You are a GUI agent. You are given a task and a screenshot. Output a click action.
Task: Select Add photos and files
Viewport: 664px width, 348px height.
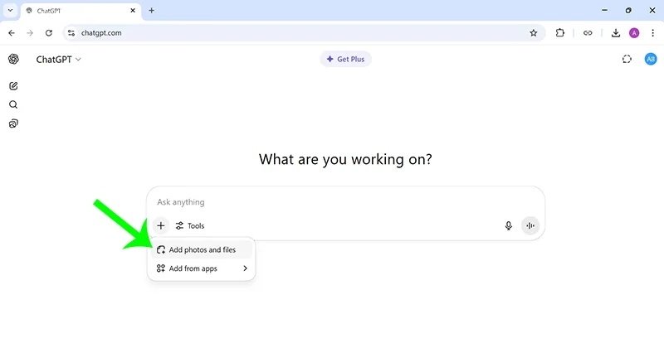(202, 249)
